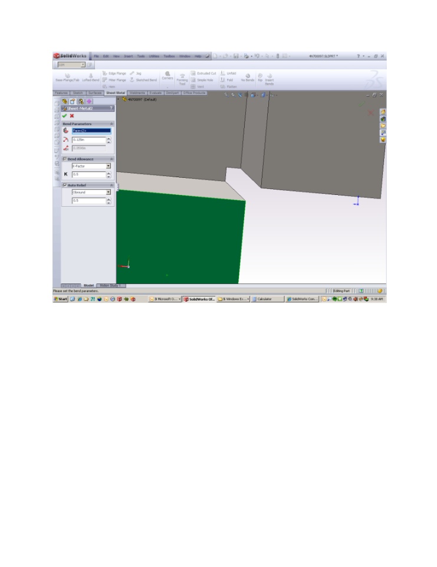The image size is (437, 567).
Task: Adjust the relief ratio spinner arrows
Action: click(109, 200)
